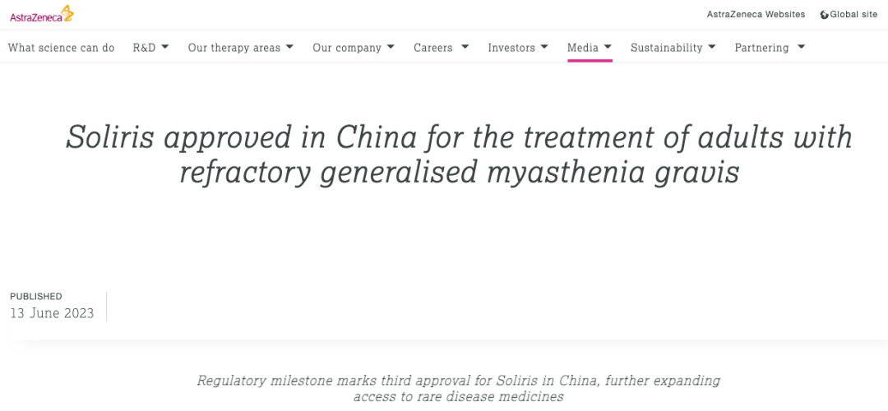Expand the Media dropdown arrow
This screenshot has width=888, height=411.
pos(608,47)
